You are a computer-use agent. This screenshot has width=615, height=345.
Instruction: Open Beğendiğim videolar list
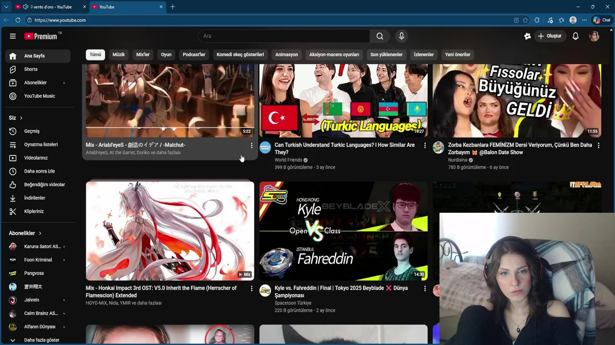click(x=38, y=185)
